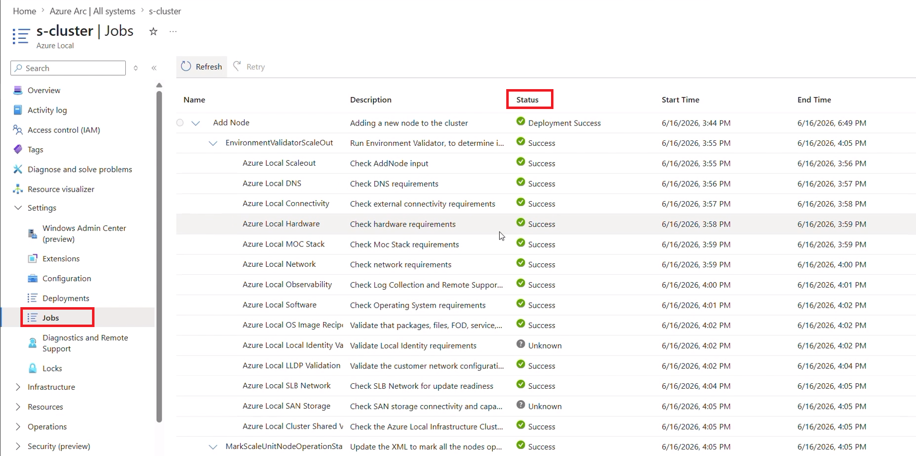Screen dimensions: 916x456
Task: Click the Locks icon
Action: (x=32, y=368)
